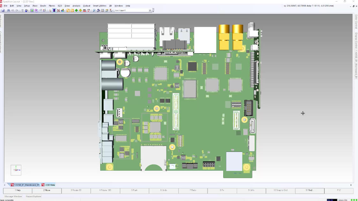Open the Loc: Layer1 dropdown
Viewport: 358px width, 201px height.
click(x=150, y=11)
